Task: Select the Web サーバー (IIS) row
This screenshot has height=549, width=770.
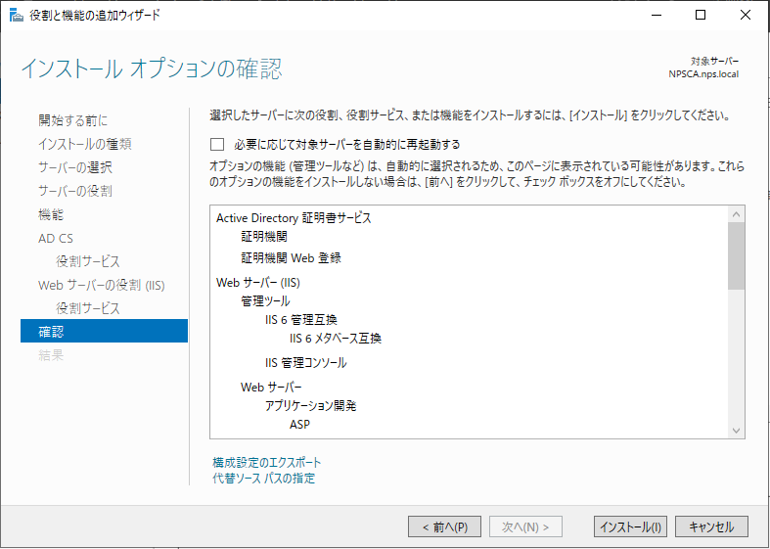Action: (258, 283)
